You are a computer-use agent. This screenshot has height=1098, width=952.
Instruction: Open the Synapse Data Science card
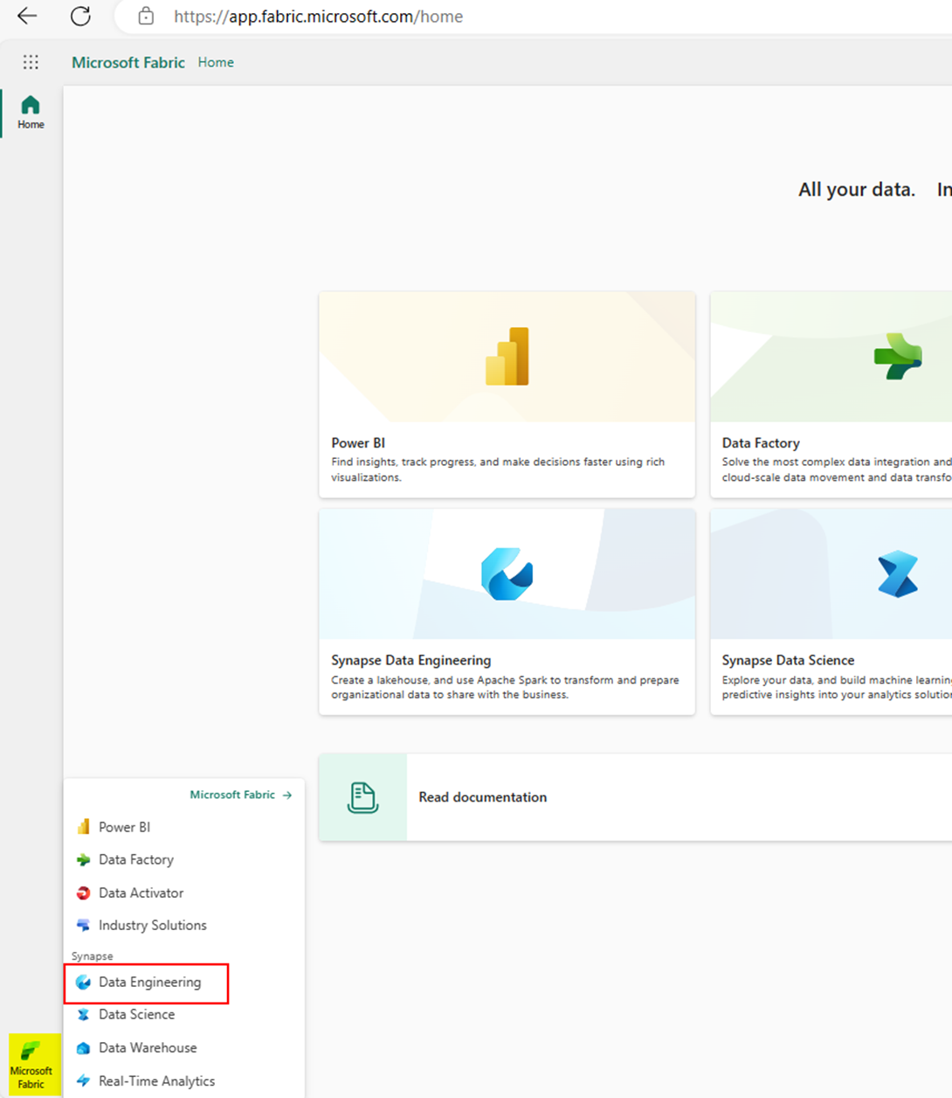[831, 612]
